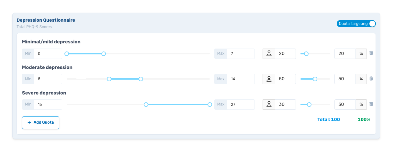The height and width of the screenshot is (146, 395).
Task: Click Min field of Minimal/mild depression
Action: [x=48, y=53]
